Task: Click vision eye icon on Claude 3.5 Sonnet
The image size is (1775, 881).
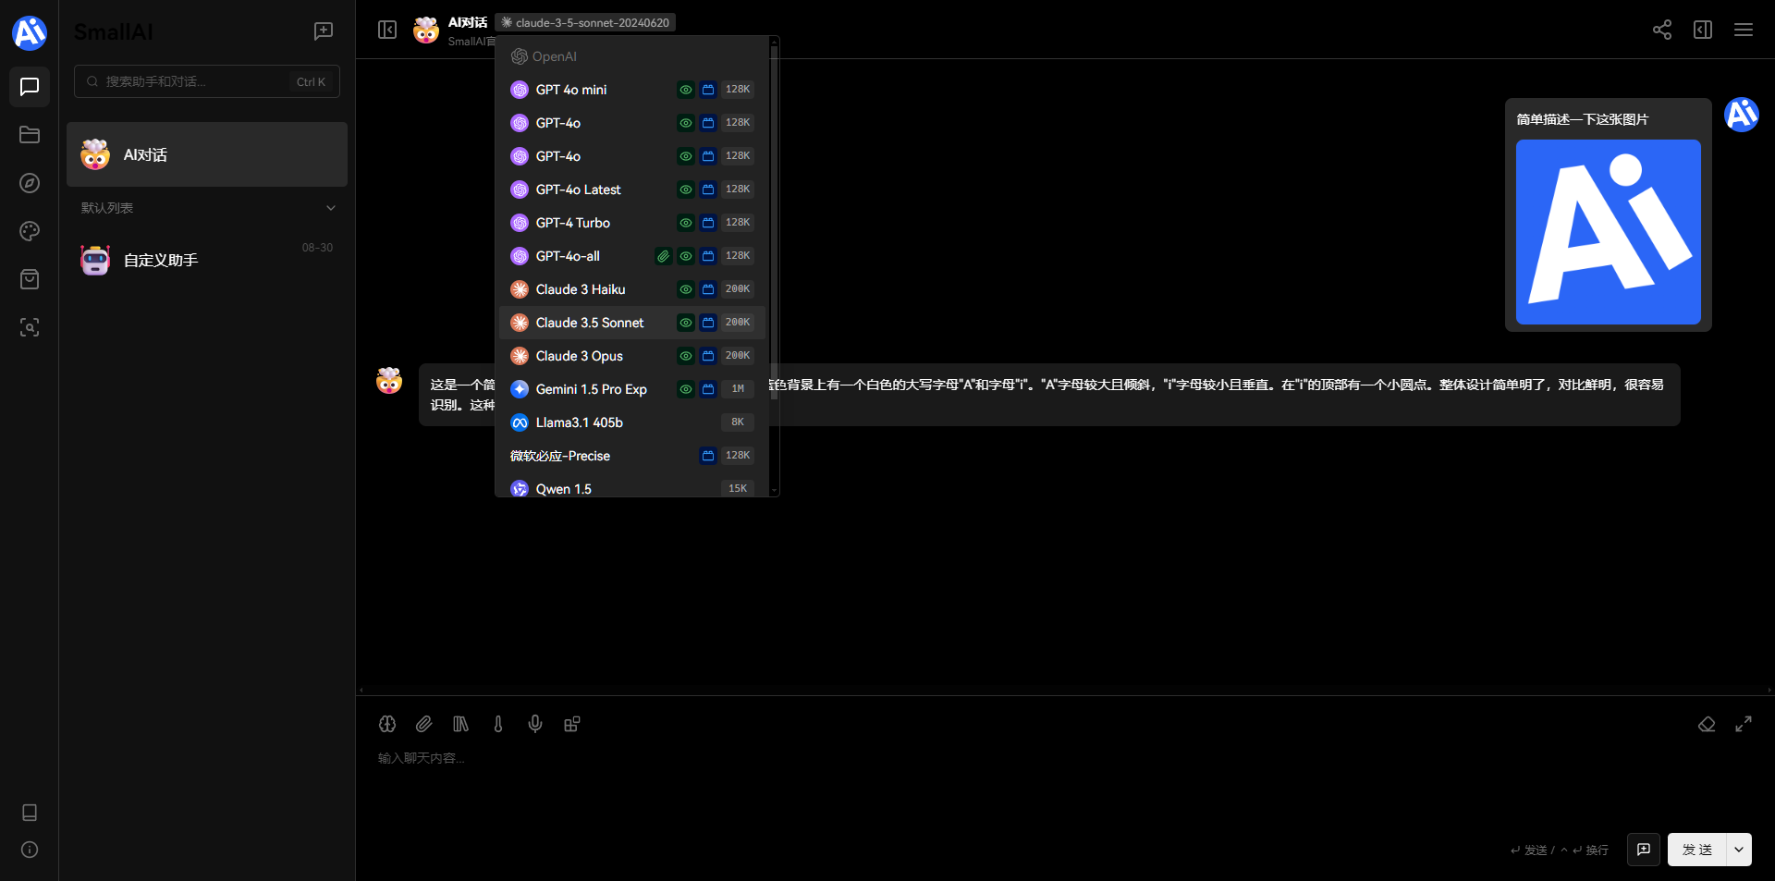Action: tap(686, 323)
